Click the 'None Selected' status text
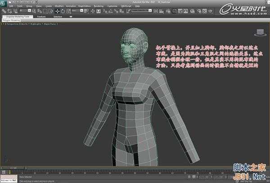270x183 pixels. [25, 177]
